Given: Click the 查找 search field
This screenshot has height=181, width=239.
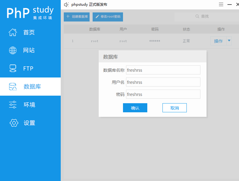Looking at the screenshot, I should point(207,17).
